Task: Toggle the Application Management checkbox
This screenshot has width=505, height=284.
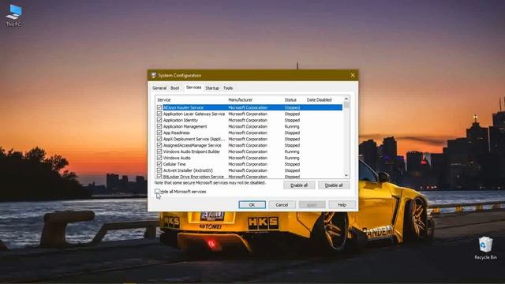Action: point(159,126)
